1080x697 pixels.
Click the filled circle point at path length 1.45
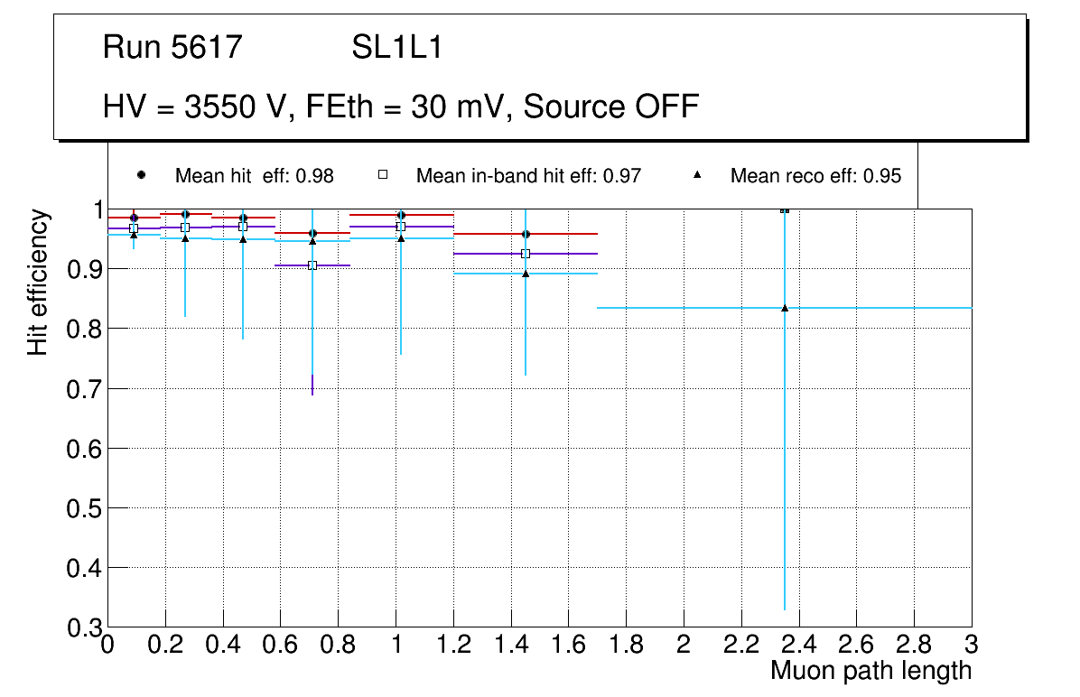(526, 234)
